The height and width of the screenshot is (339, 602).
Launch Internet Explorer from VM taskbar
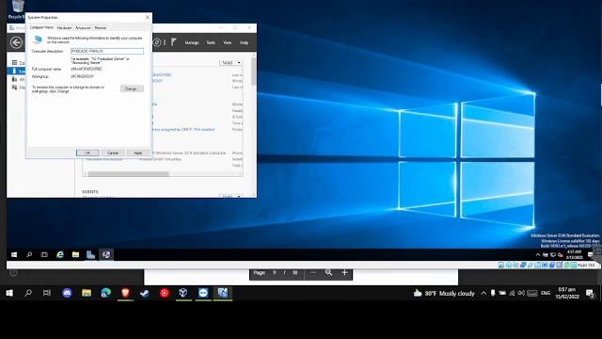point(60,255)
